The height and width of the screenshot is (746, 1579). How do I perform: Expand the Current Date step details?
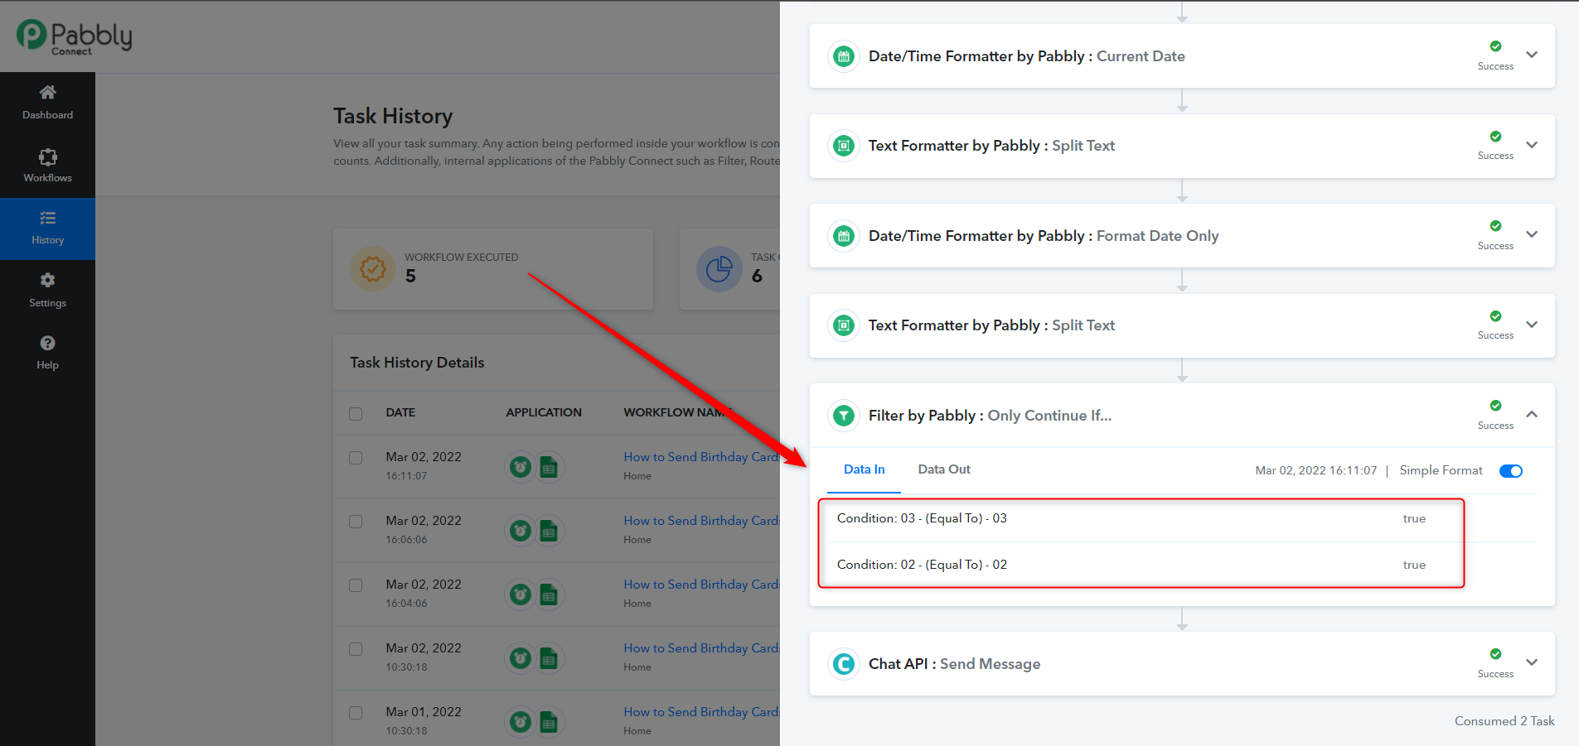click(1532, 55)
